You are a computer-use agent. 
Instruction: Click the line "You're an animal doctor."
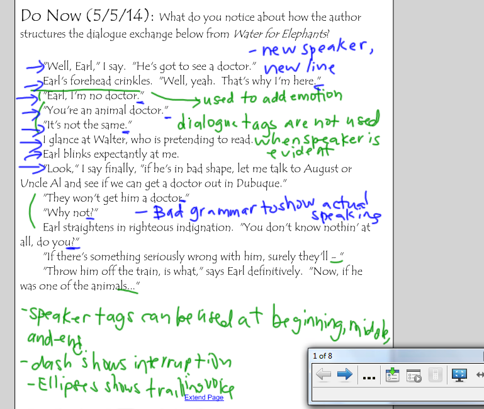tap(106, 110)
